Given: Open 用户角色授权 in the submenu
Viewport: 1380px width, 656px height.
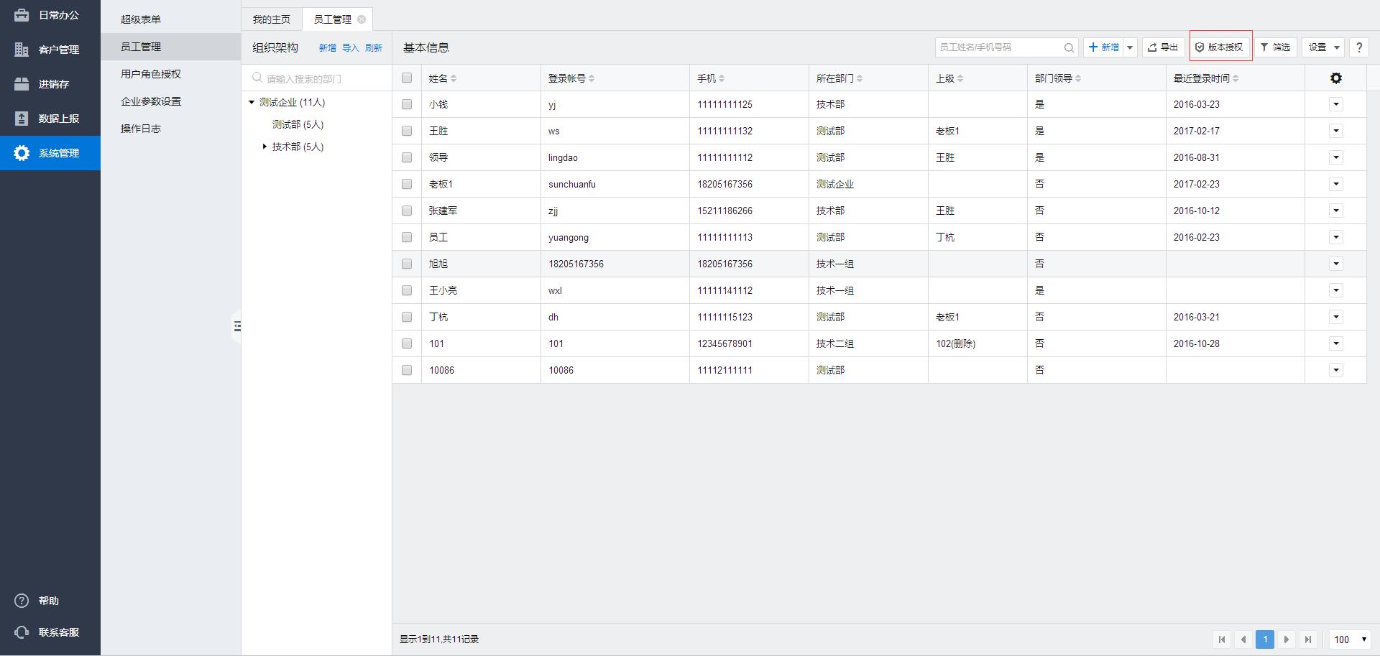Looking at the screenshot, I should pyautogui.click(x=151, y=74).
